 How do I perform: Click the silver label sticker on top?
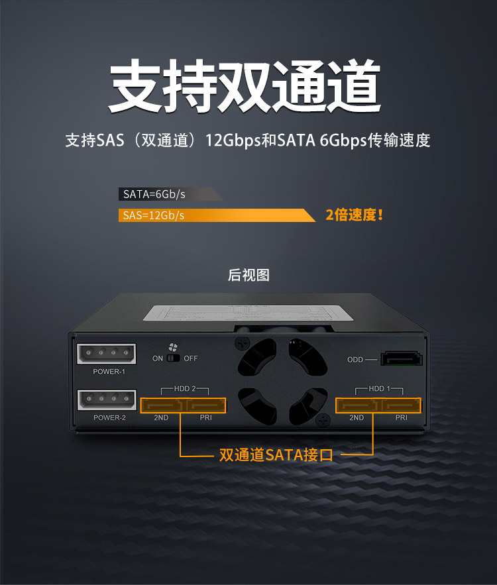(248, 313)
